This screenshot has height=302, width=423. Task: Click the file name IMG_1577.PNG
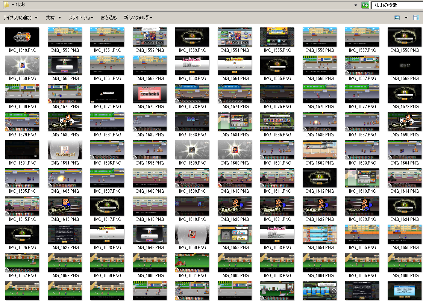click(362, 107)
